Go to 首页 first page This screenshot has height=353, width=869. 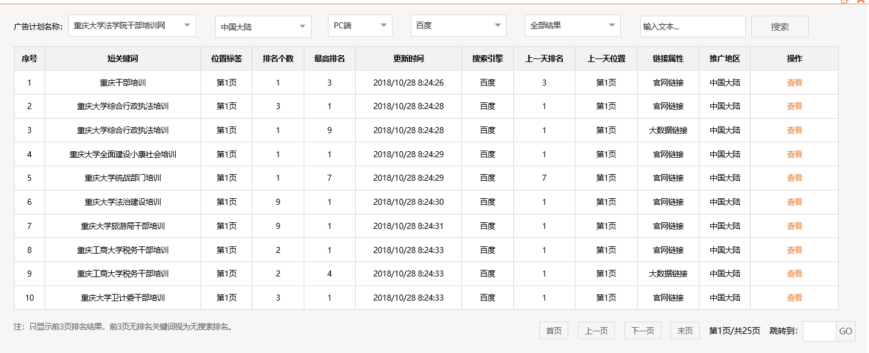click(553, 331)
